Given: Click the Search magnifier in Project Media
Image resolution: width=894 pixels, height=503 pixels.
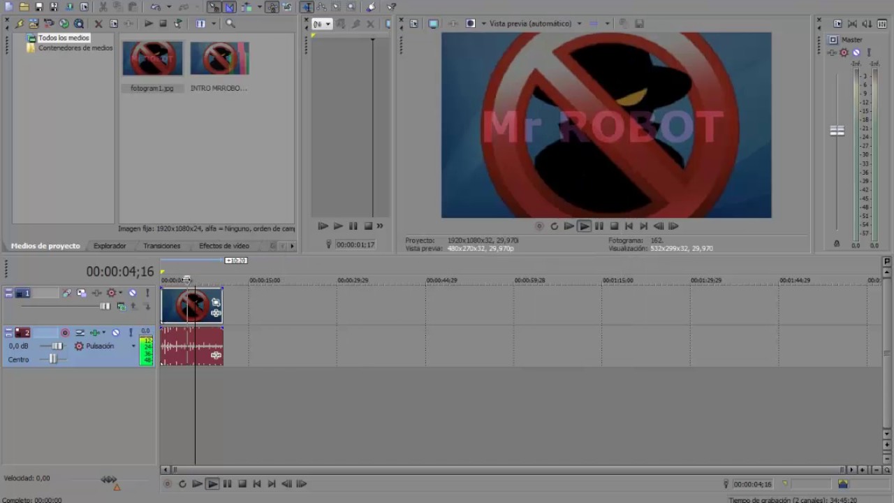Looking at the screenshot, I should pyautogui.click(x=230, y=24).
